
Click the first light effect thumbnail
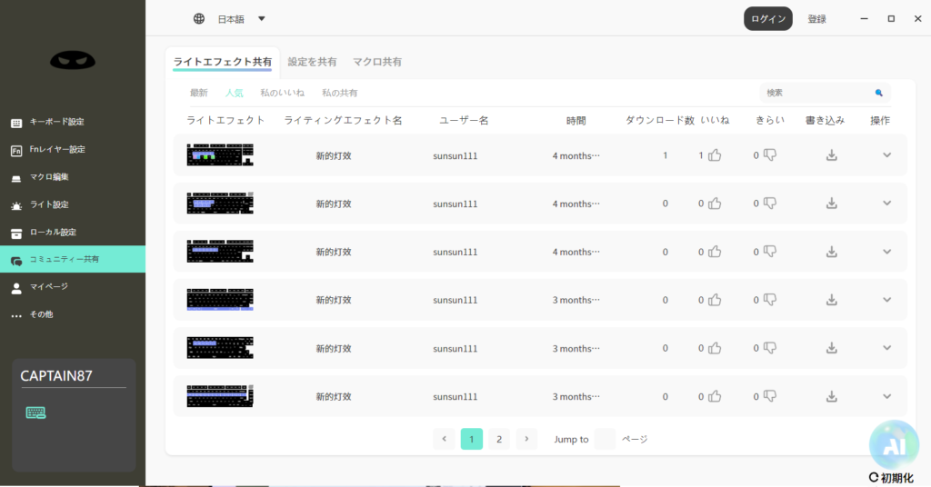pyautogui.click(x=220, y=155)
